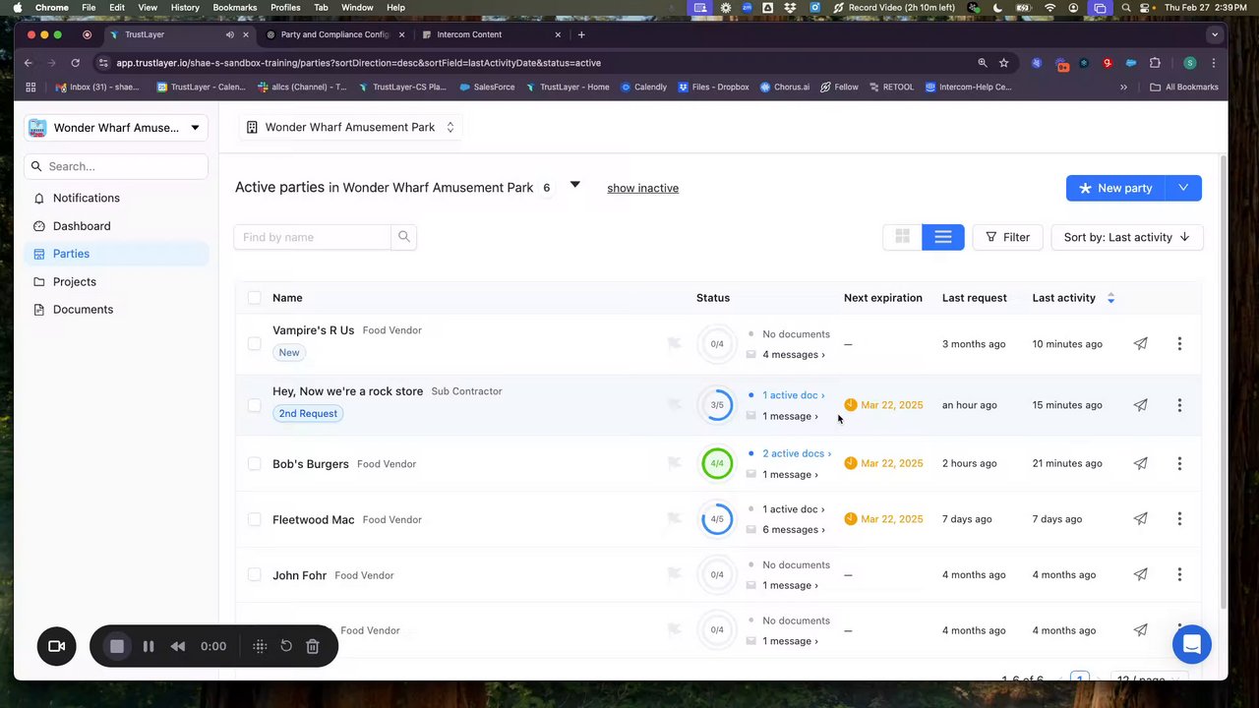Viewport: 1259px width, 708px height.
Task: Open Wonder Wharf Amusement Park project selector
Action: [x=350, y=127]
